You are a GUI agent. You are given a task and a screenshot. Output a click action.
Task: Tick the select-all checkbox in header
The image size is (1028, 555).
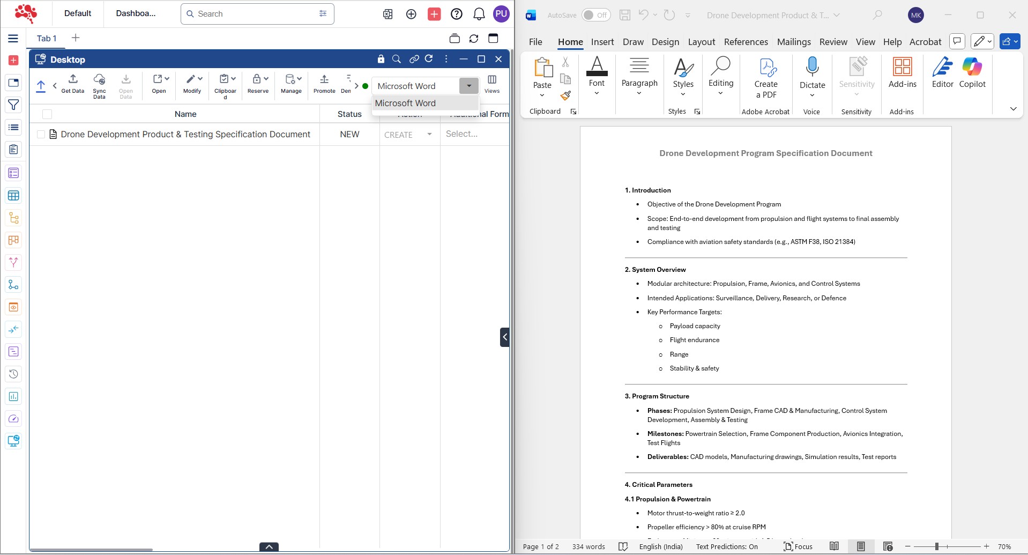pos(47,114)
